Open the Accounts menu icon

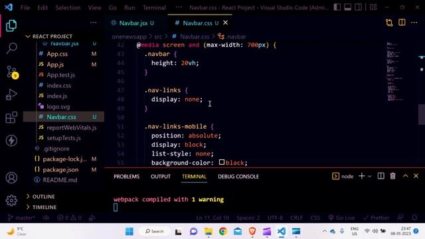click(11, 178)
